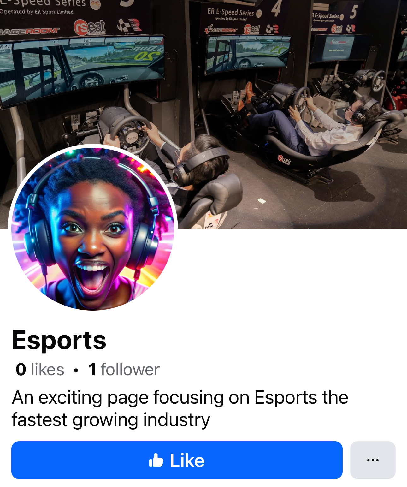View the 0 likes count

tap(40, 369)
